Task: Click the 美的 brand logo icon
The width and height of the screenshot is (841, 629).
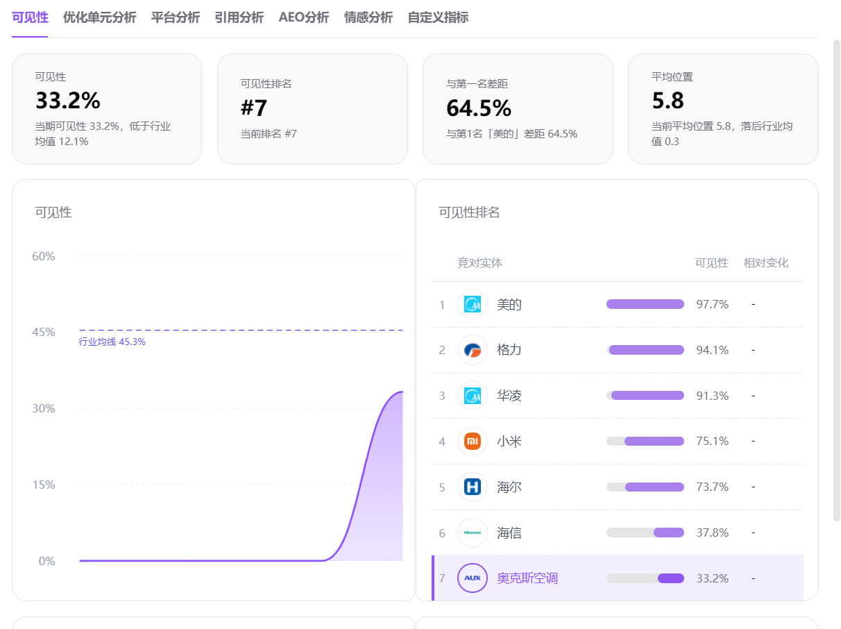Action: coord(473,304)
